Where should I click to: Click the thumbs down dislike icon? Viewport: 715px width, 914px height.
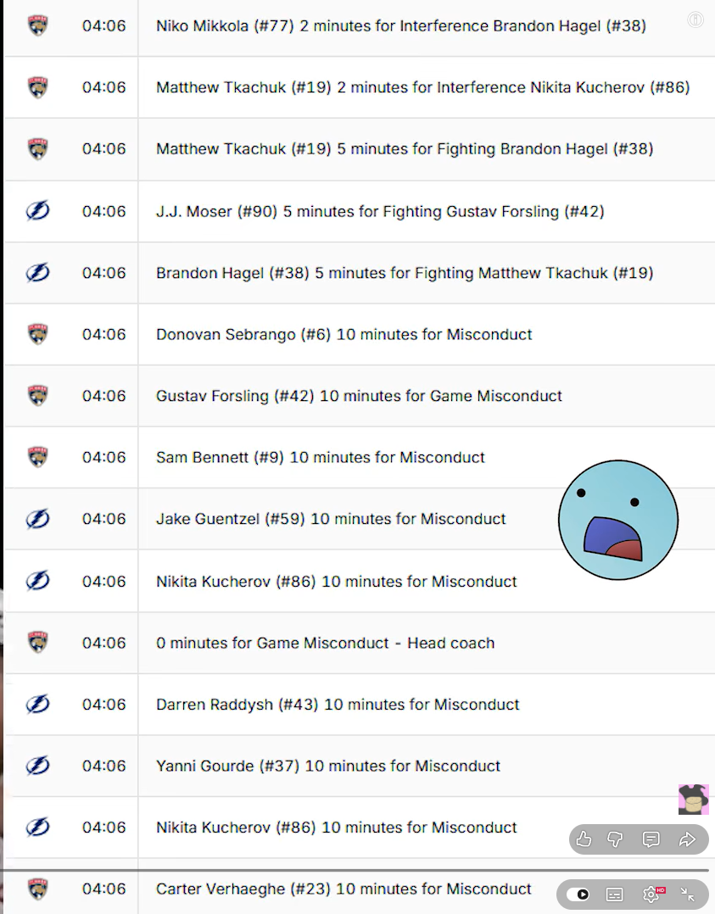coord(616,839)
